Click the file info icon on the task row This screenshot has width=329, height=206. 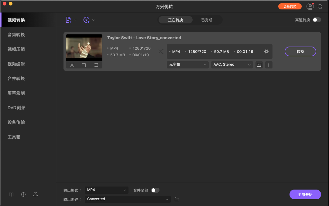tap(269, 65)
